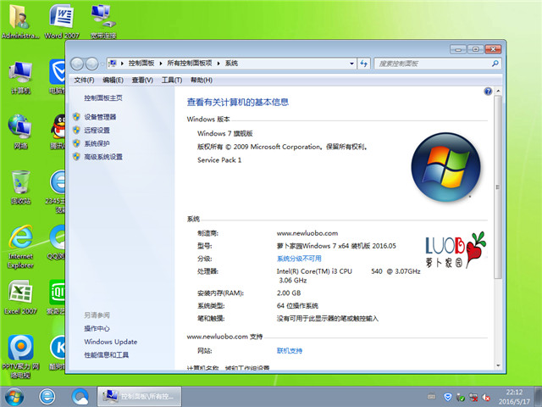Open the 回收站 recycle bin
Viewport: 542px width, 407px height.
[x=20, y=187]
